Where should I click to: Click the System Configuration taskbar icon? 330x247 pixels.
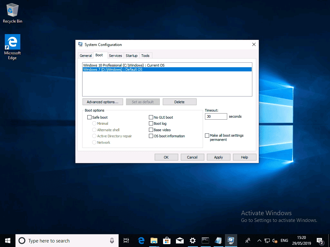(231, 241)
